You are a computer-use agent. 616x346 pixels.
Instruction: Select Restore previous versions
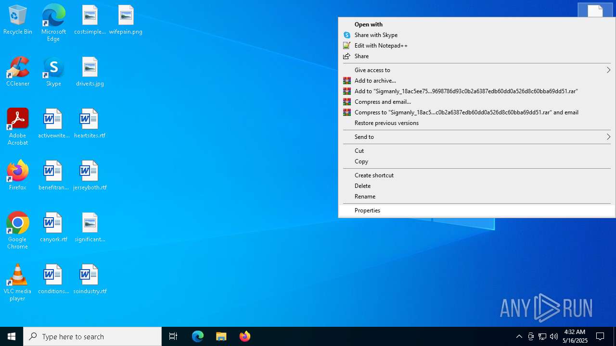click(476, 123)
